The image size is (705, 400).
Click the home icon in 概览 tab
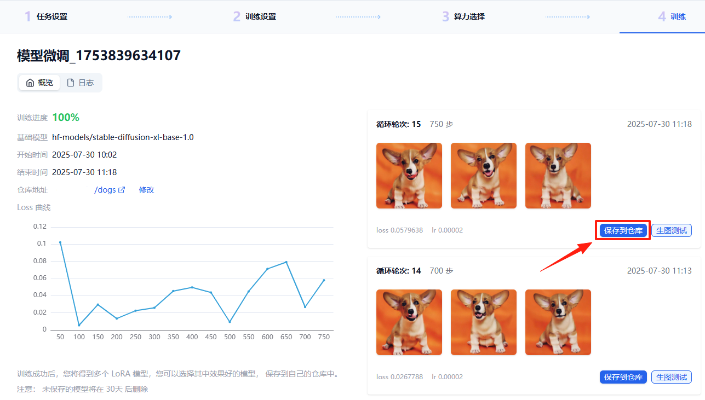[x=30, y=83]
